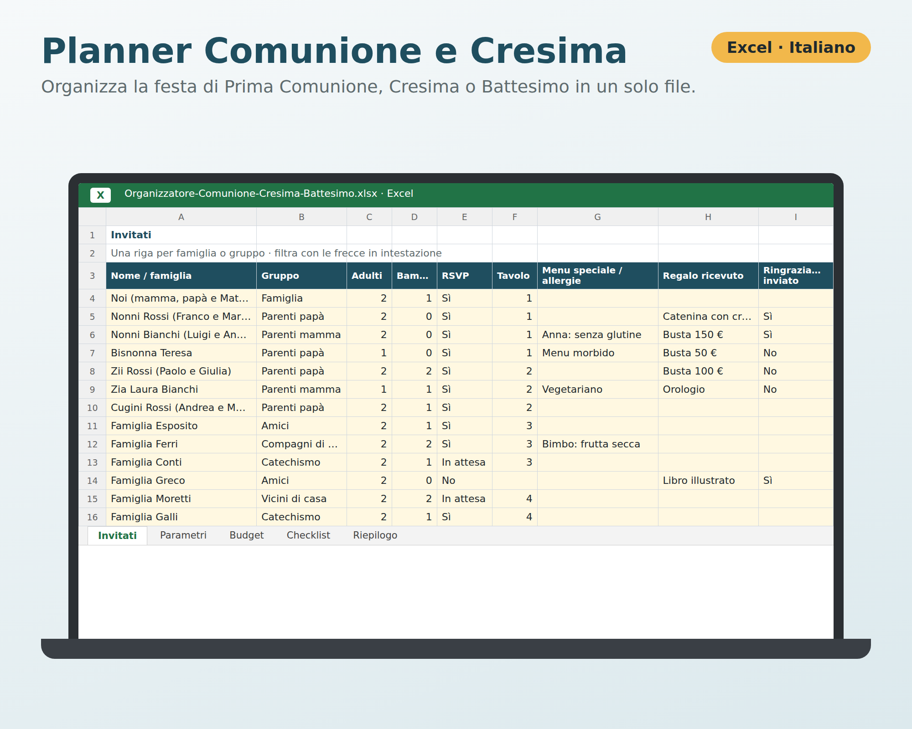The width and height of the screenshot is (912, 729).
Task: Click Famiglia Greco's 'No' RSVP cell
Action: click(x=465, y=481)
